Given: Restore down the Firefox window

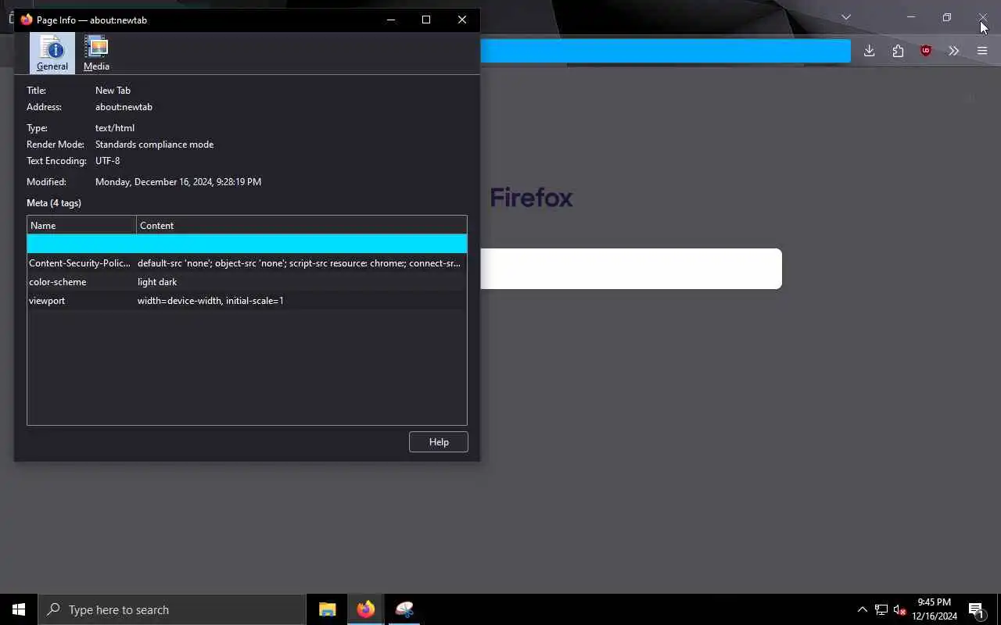Looking at the screenshot, I should (947, 17).
